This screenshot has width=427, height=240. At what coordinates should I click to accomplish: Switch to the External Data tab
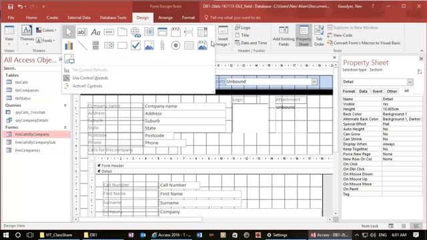tap(79, 18)
